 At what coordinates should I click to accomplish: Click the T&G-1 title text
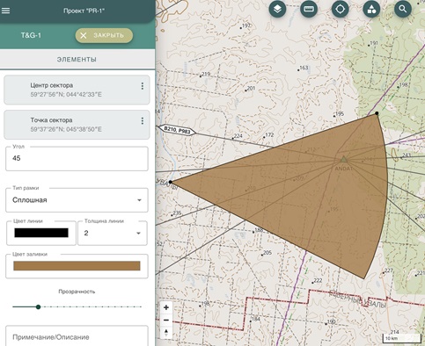(x=31, y=35)
